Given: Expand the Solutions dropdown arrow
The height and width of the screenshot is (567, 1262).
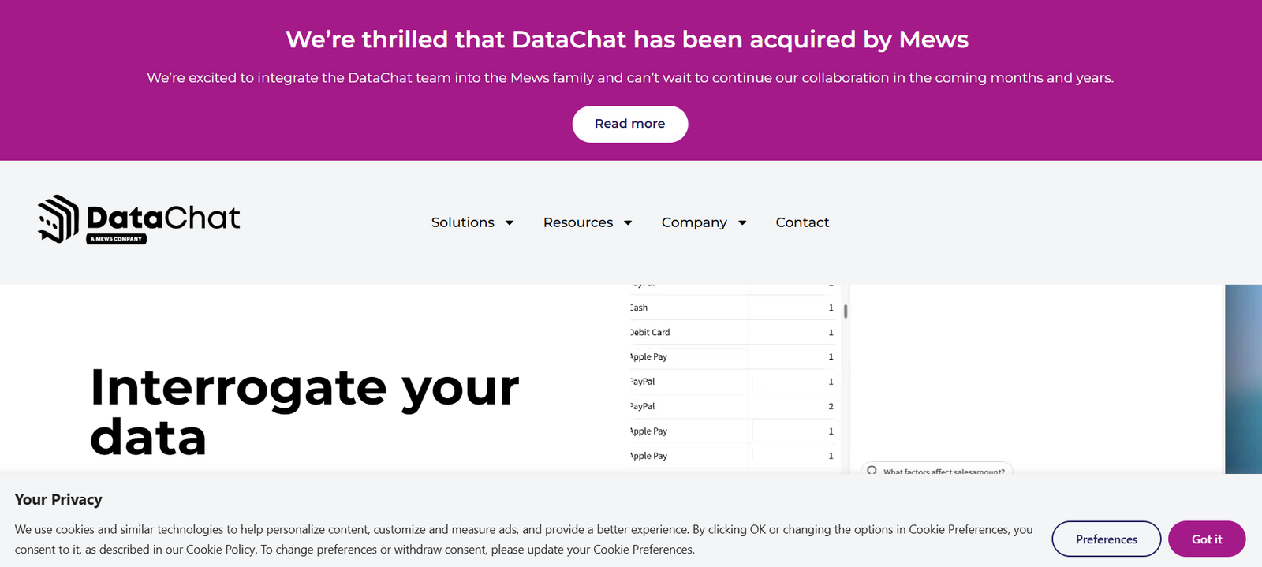Looking at the screenshot, I should click(510, 223).
